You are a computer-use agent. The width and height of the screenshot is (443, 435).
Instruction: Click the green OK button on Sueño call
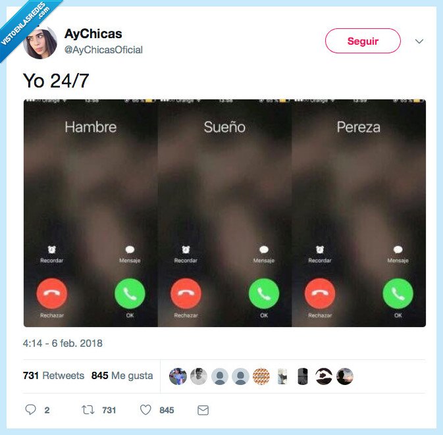tap(264, 294)
